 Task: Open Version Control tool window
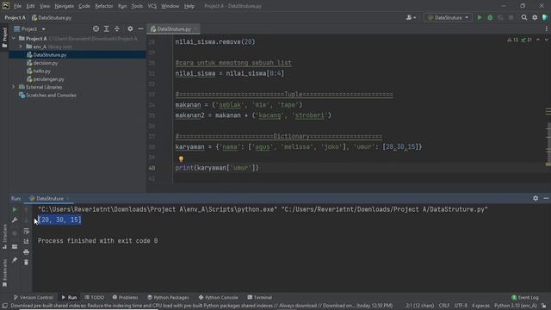(x=34, y=297)
